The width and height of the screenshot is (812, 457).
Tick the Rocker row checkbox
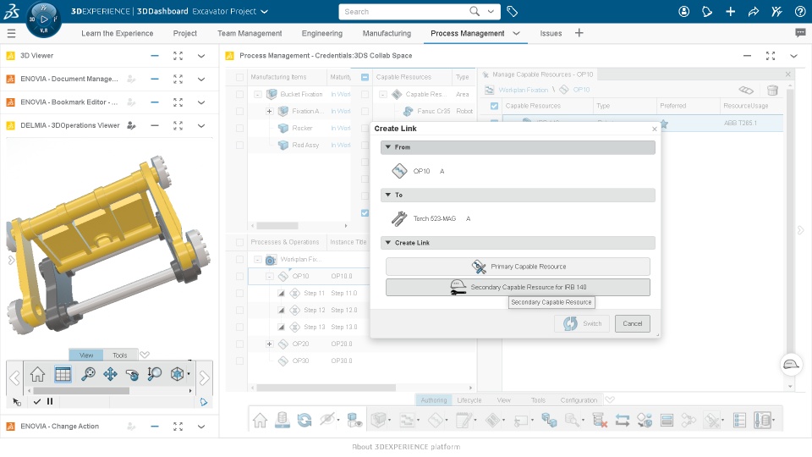239,128
